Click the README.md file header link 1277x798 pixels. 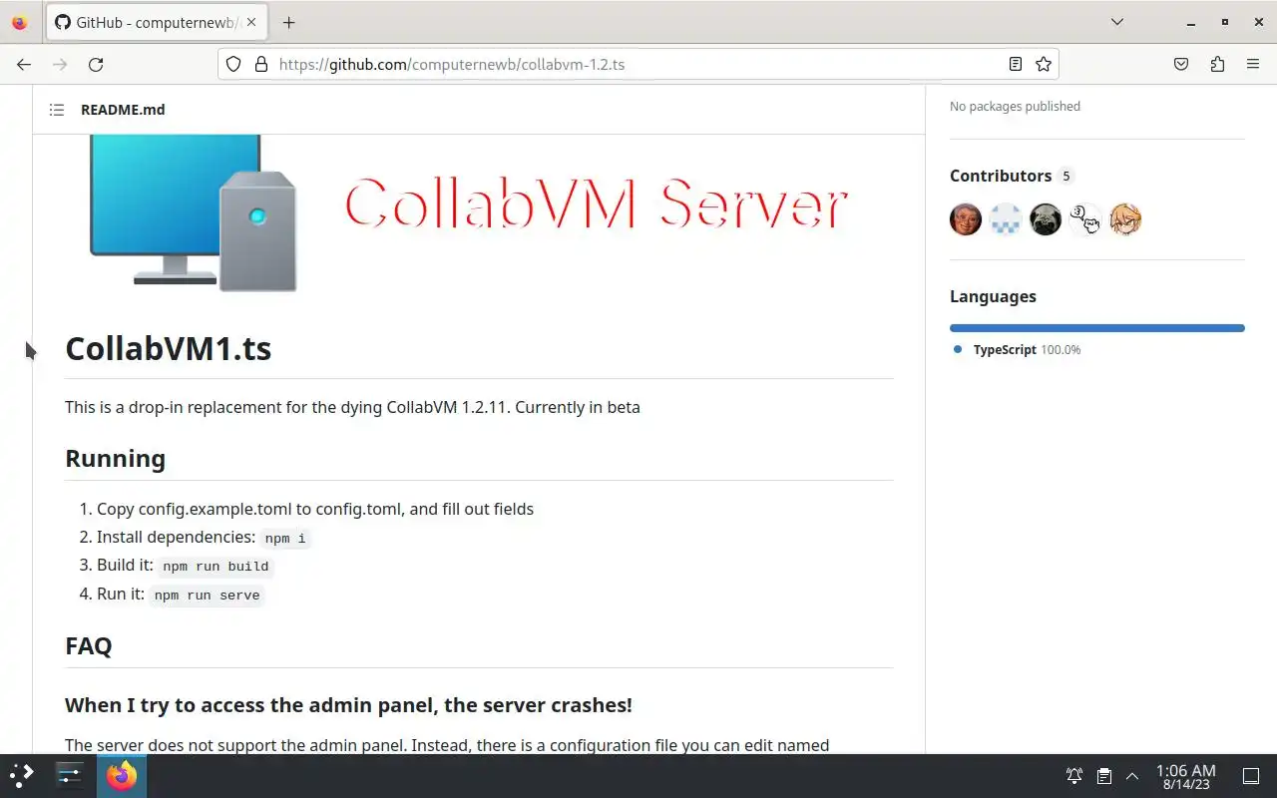point(123,110)
